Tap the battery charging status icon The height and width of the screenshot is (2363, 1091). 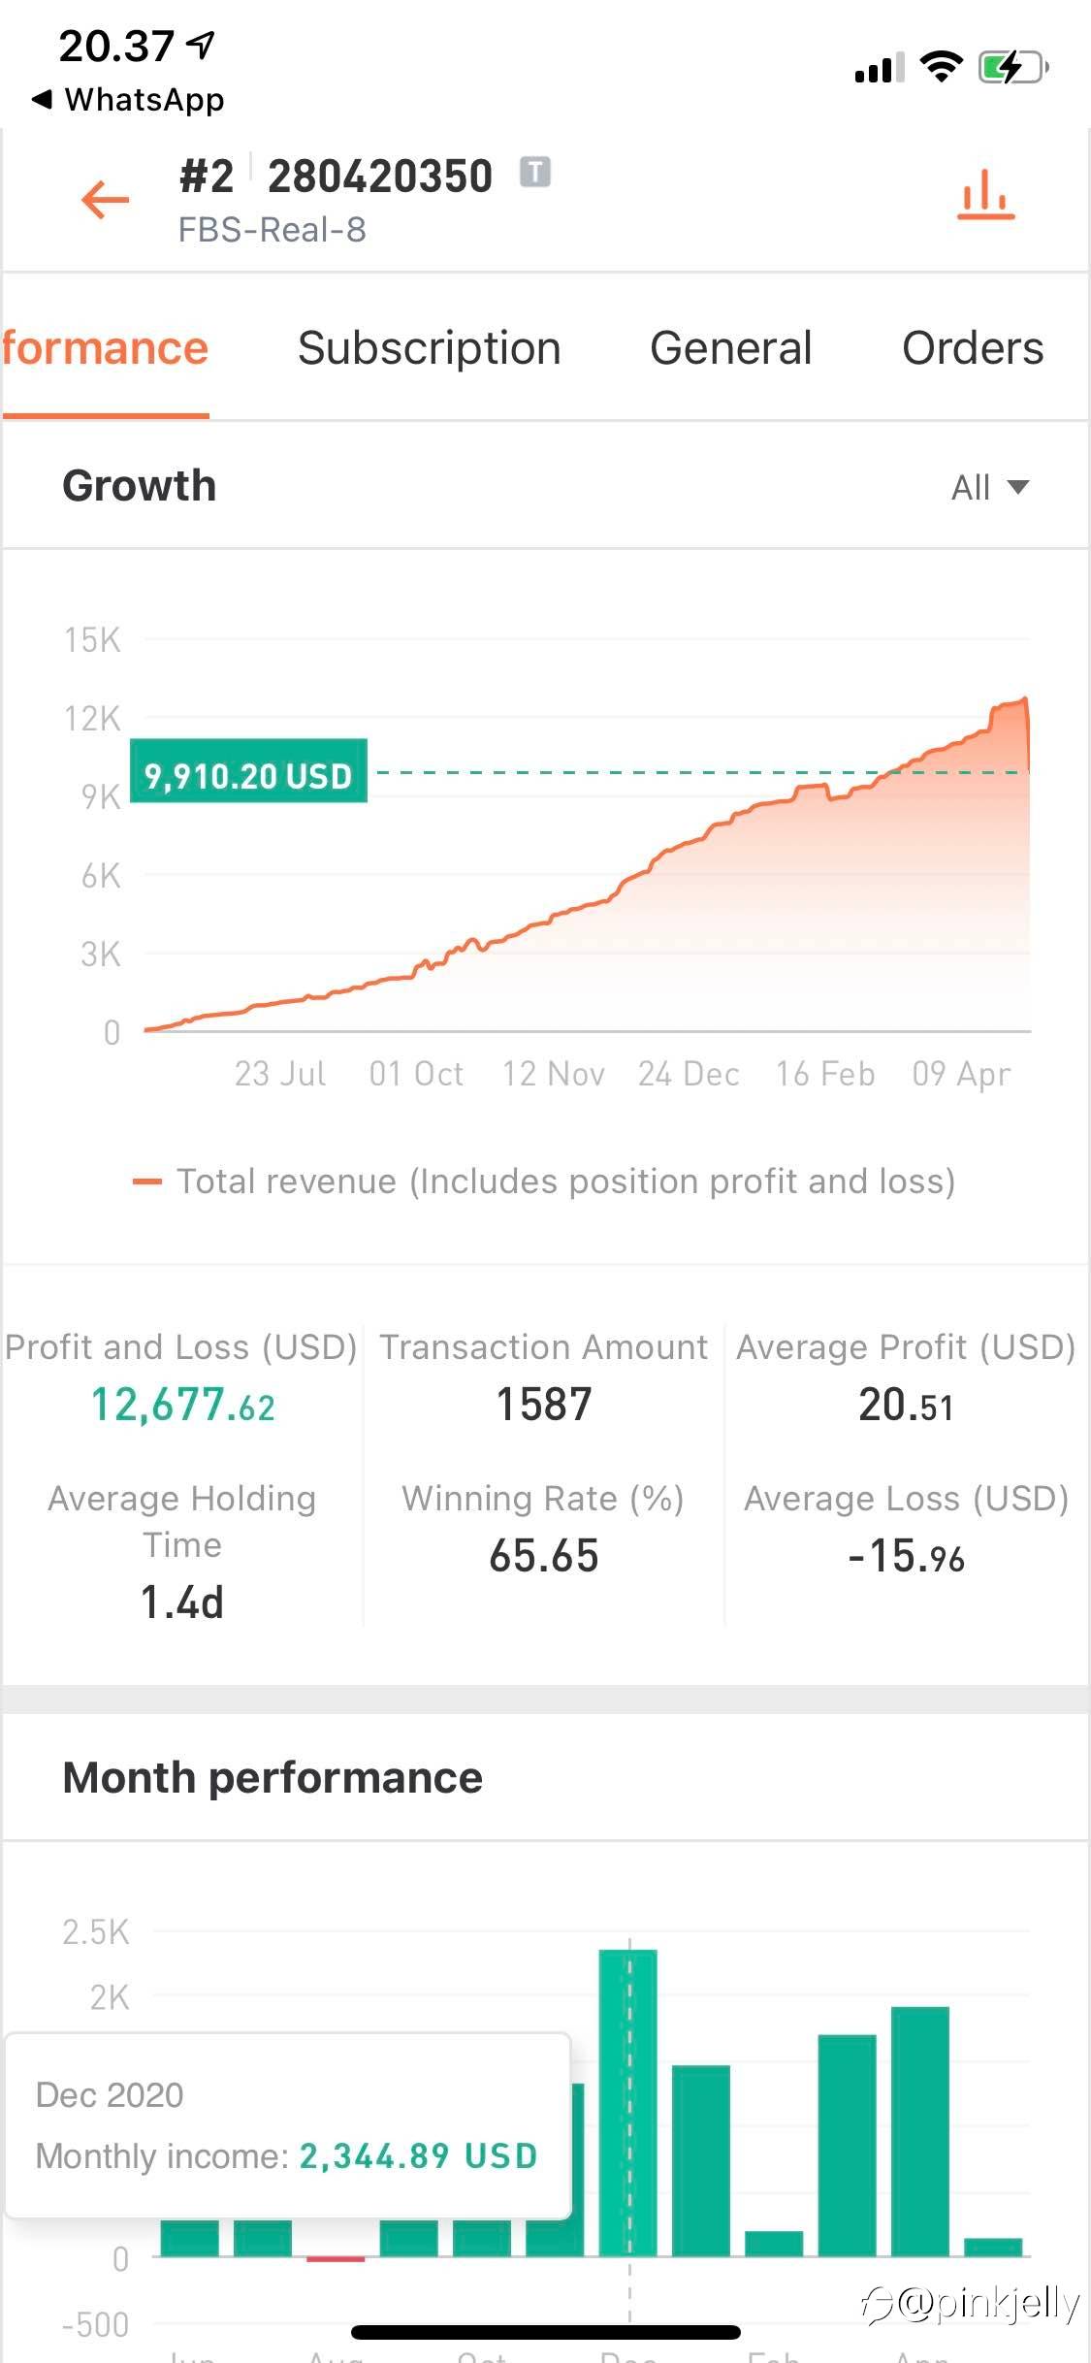coord(1012,68)
